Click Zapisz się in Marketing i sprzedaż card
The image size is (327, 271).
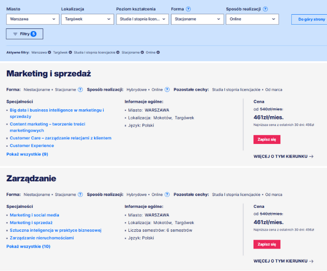(266, 139)
